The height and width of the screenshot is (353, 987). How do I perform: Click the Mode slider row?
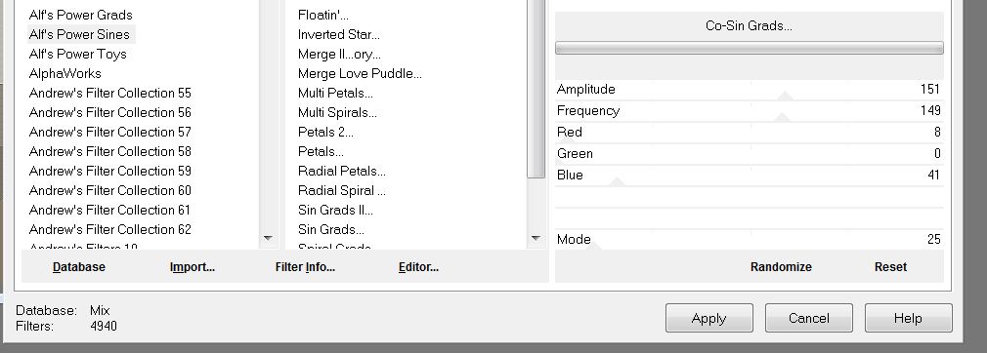(750, 239)
